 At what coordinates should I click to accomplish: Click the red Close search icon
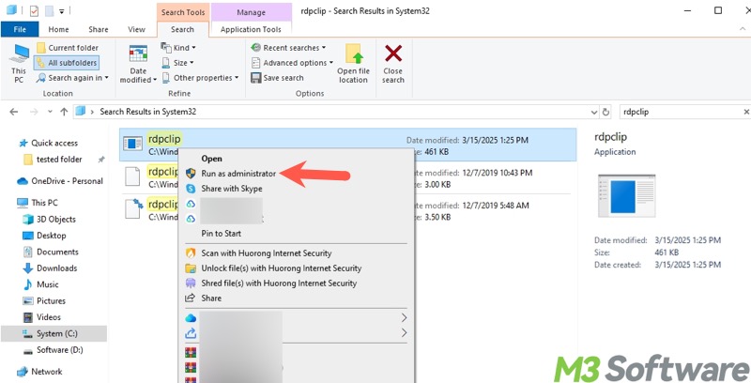tap(393, 54)
